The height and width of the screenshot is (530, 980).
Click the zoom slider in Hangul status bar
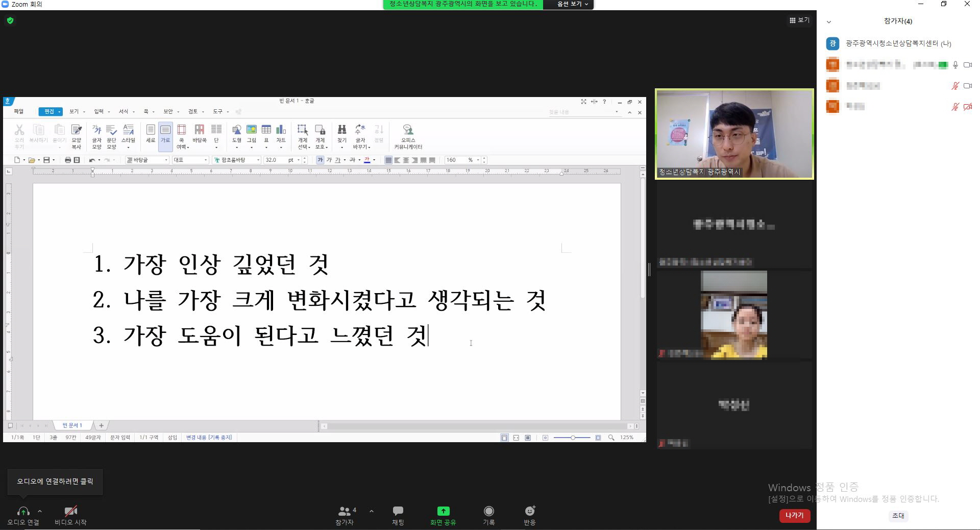click(573, 438)
